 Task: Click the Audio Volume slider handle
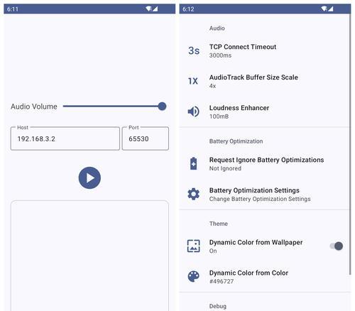pos(162,107)
